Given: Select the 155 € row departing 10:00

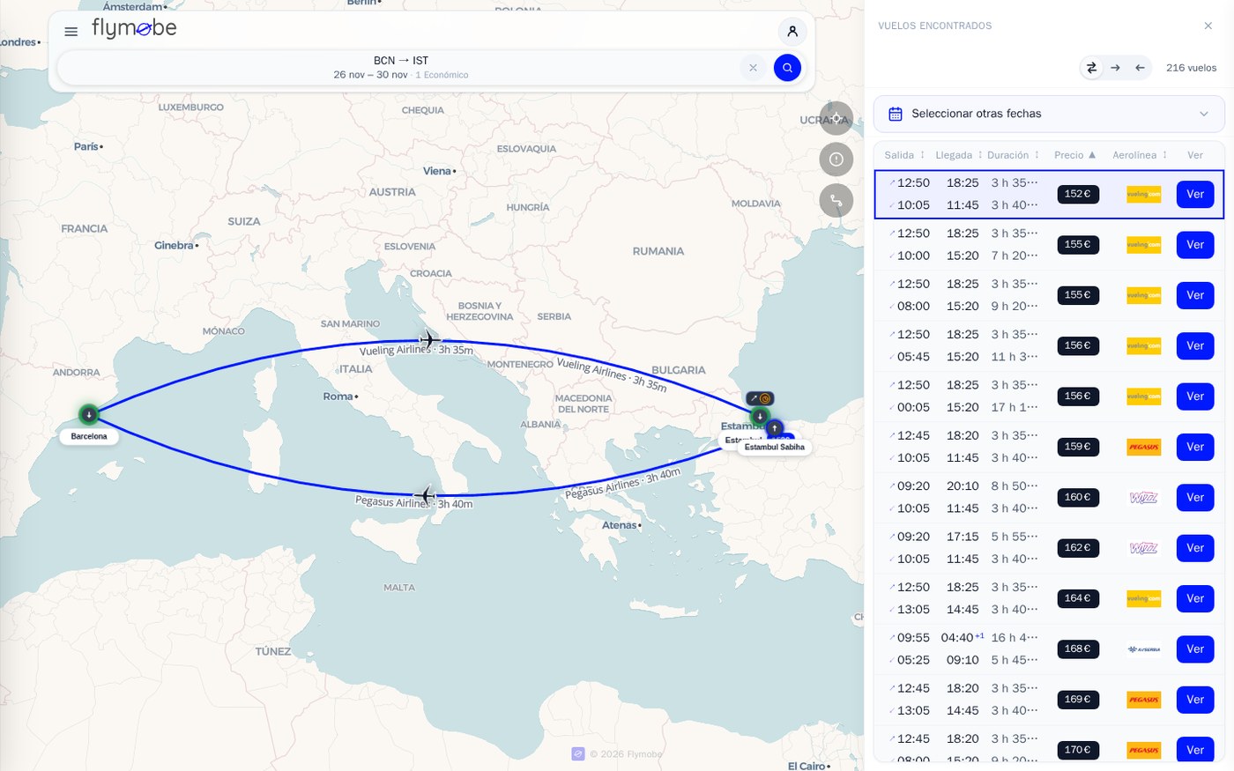Looking at the screenshot, I should (x=1049, y=245).
